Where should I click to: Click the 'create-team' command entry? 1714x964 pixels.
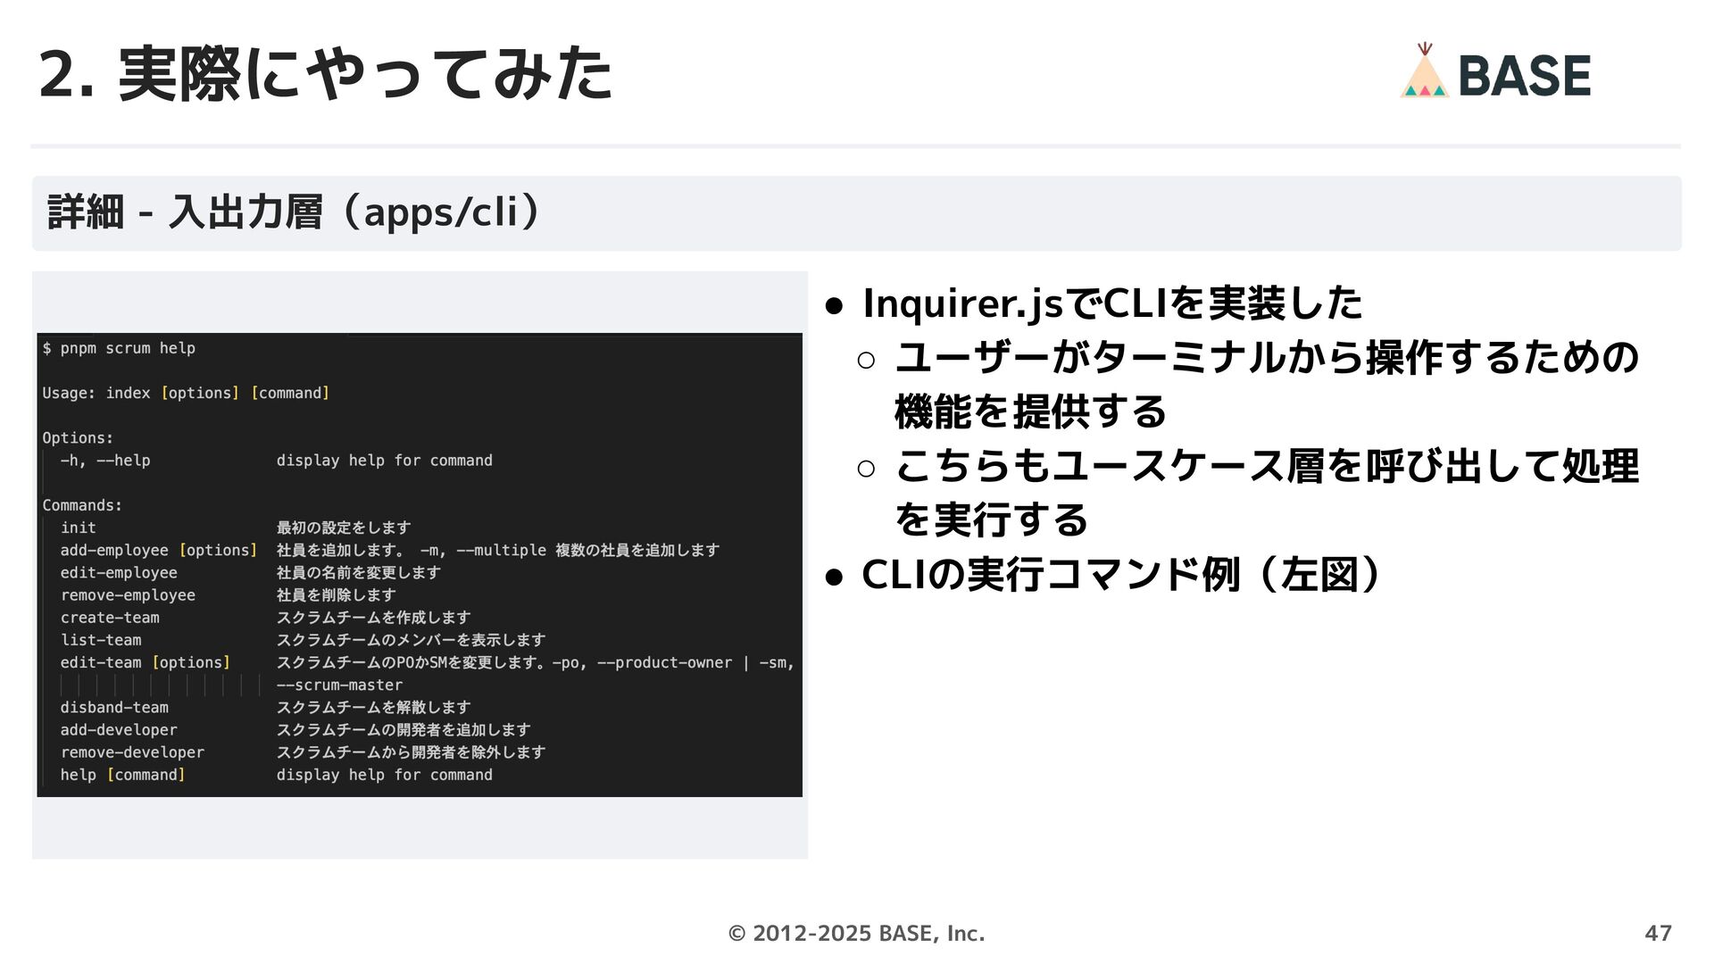[110, 618]
